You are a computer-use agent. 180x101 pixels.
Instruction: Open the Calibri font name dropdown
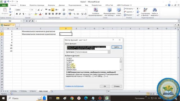click(30, 10)
